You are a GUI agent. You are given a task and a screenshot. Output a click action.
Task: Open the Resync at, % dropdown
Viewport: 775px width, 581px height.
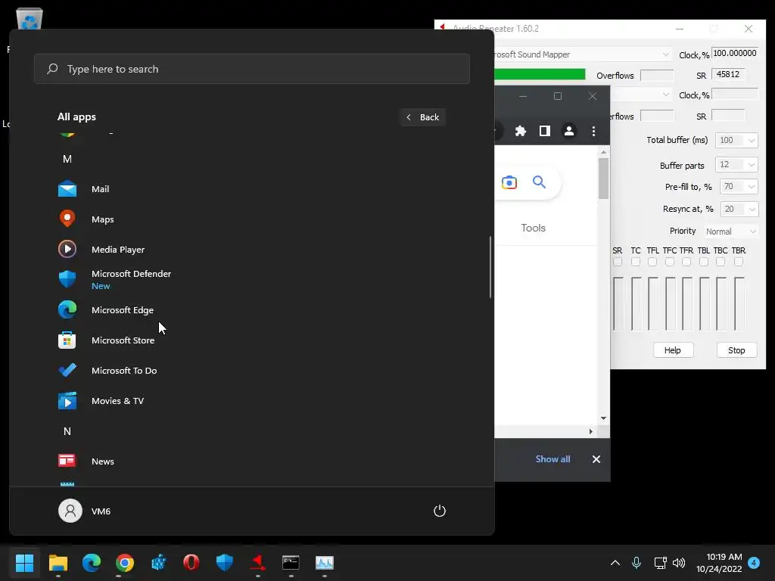[739, 209]
